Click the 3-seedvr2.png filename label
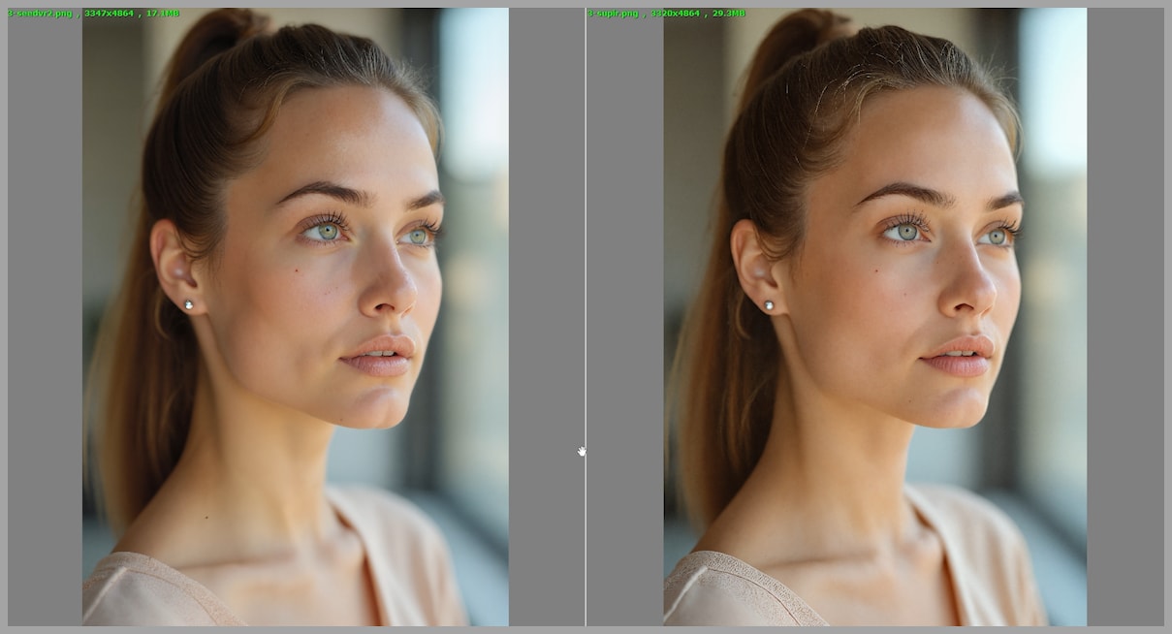 (40, 13)
